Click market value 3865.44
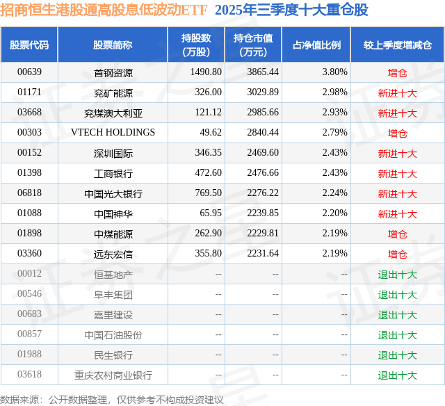 coord(263,72)
